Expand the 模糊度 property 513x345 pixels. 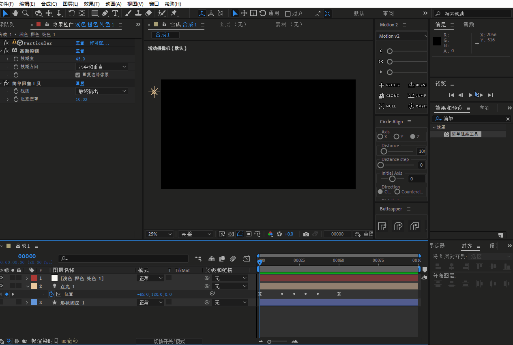coord(7,59)
